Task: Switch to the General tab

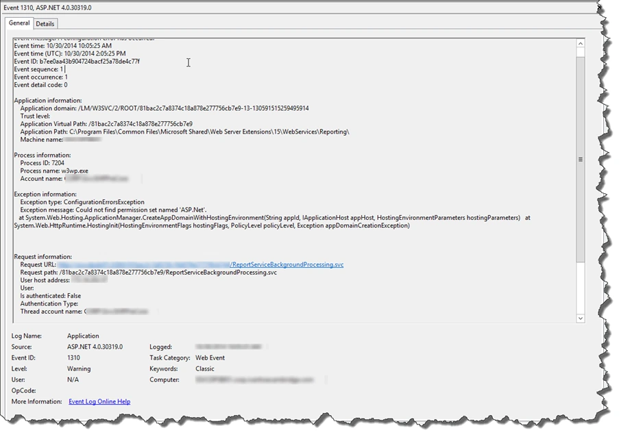Action: [x=19, y=23]
